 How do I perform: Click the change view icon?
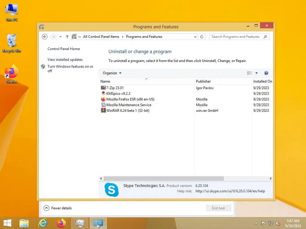tap(250, 73)
